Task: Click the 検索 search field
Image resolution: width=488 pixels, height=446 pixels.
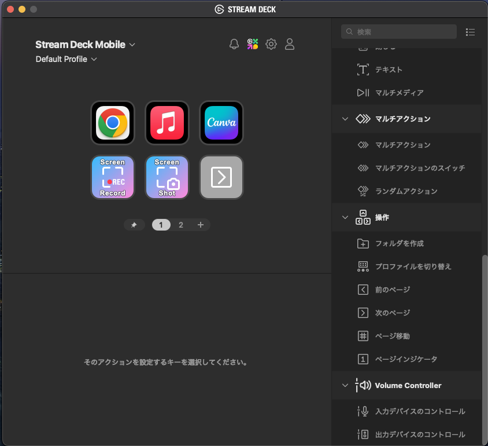Action: pyautogui.click(x=399, y=32)
